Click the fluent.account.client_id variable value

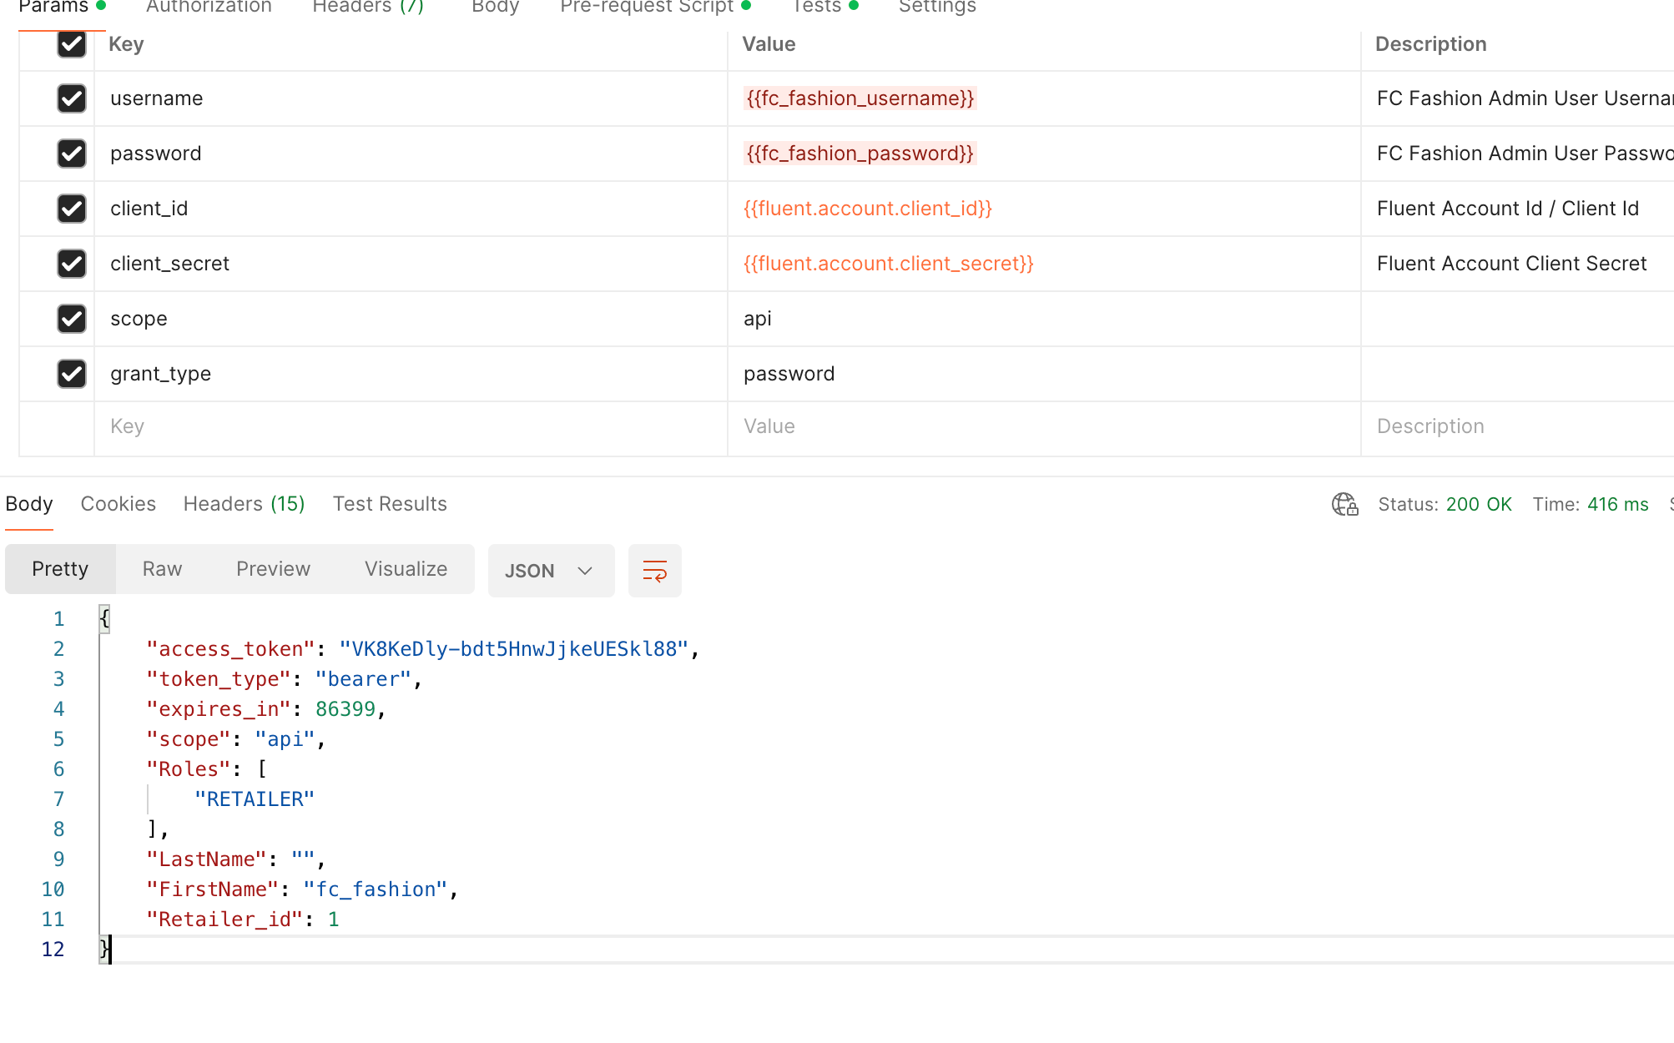(x=867, y=209)
